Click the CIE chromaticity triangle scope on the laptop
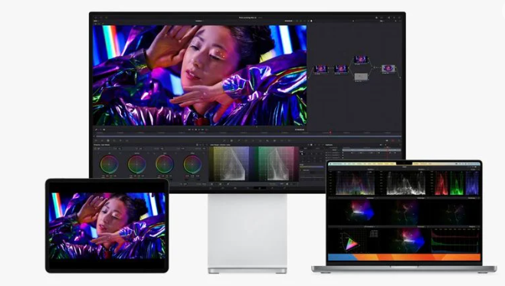This screenshot has width=505, height=286. pos(352,244)
